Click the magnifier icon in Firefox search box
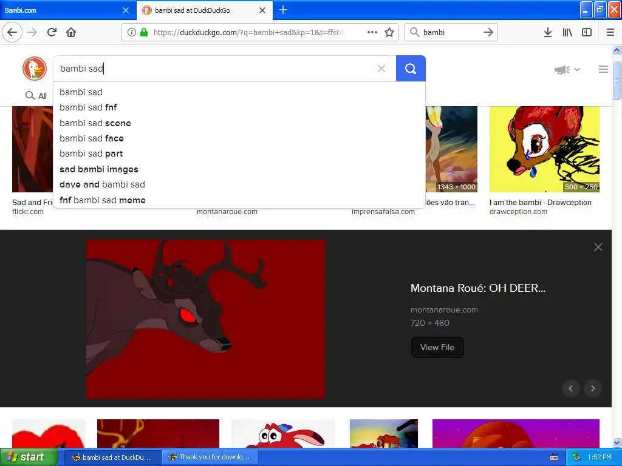The width and height of the screenshot is (622, 466). pyautogui.click(x=414, y=32)
